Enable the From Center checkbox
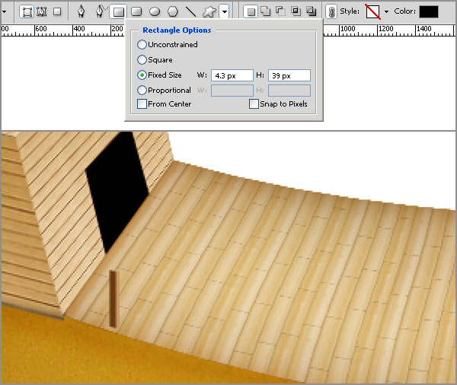 click(142, 104)
